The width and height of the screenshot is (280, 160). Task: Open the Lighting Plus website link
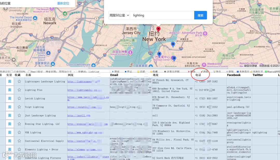(x=82, y=90)
